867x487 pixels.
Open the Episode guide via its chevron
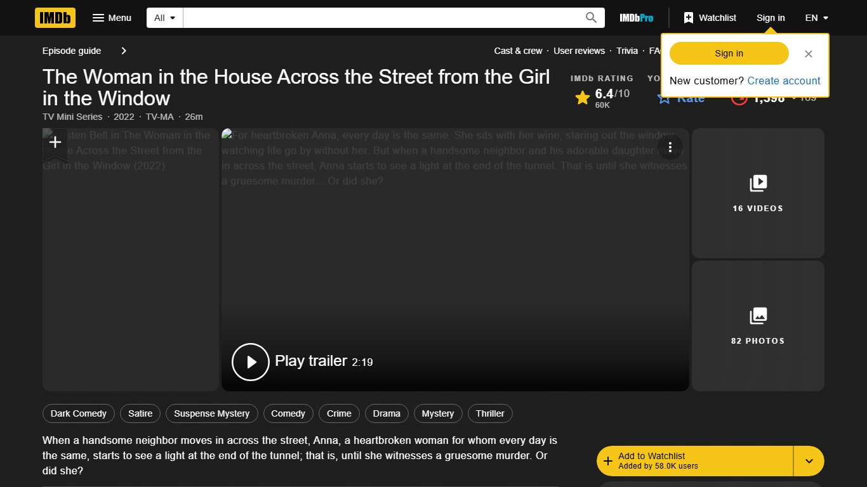[123, 51]
